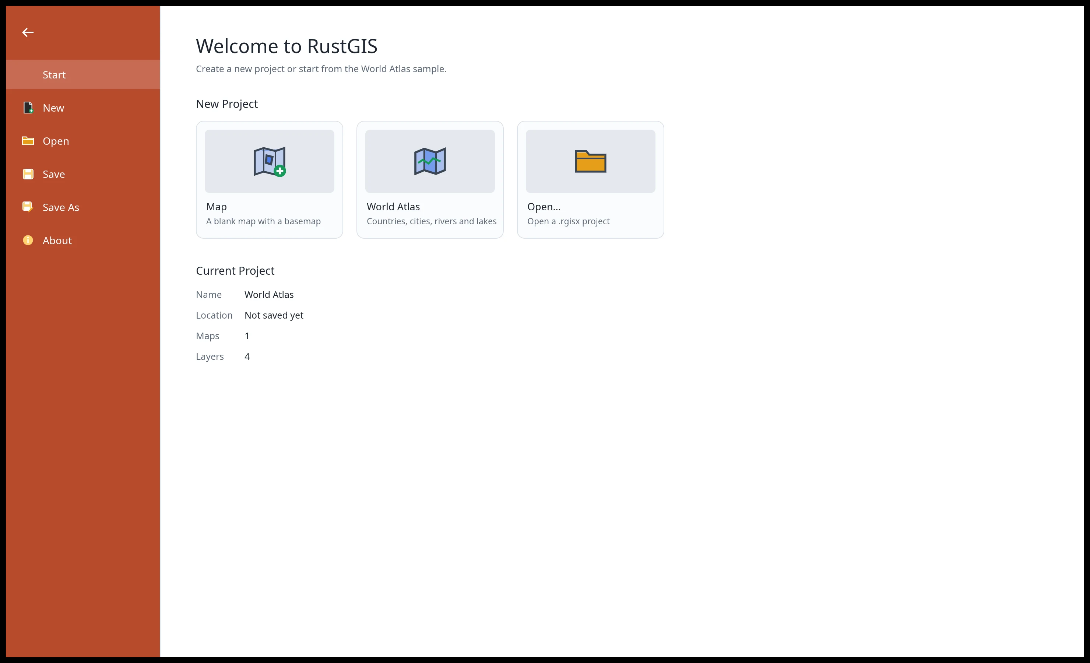1090x663 pixels.
Task: Click the World Atlas card title
Action: [393, 207]
